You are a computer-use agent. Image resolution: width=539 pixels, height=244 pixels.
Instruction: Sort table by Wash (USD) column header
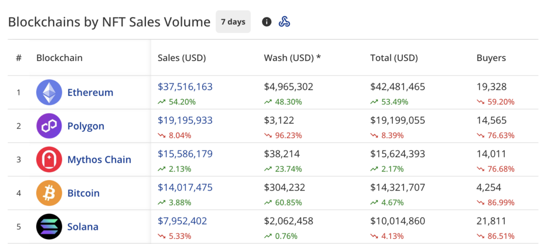tap(292, 58)
